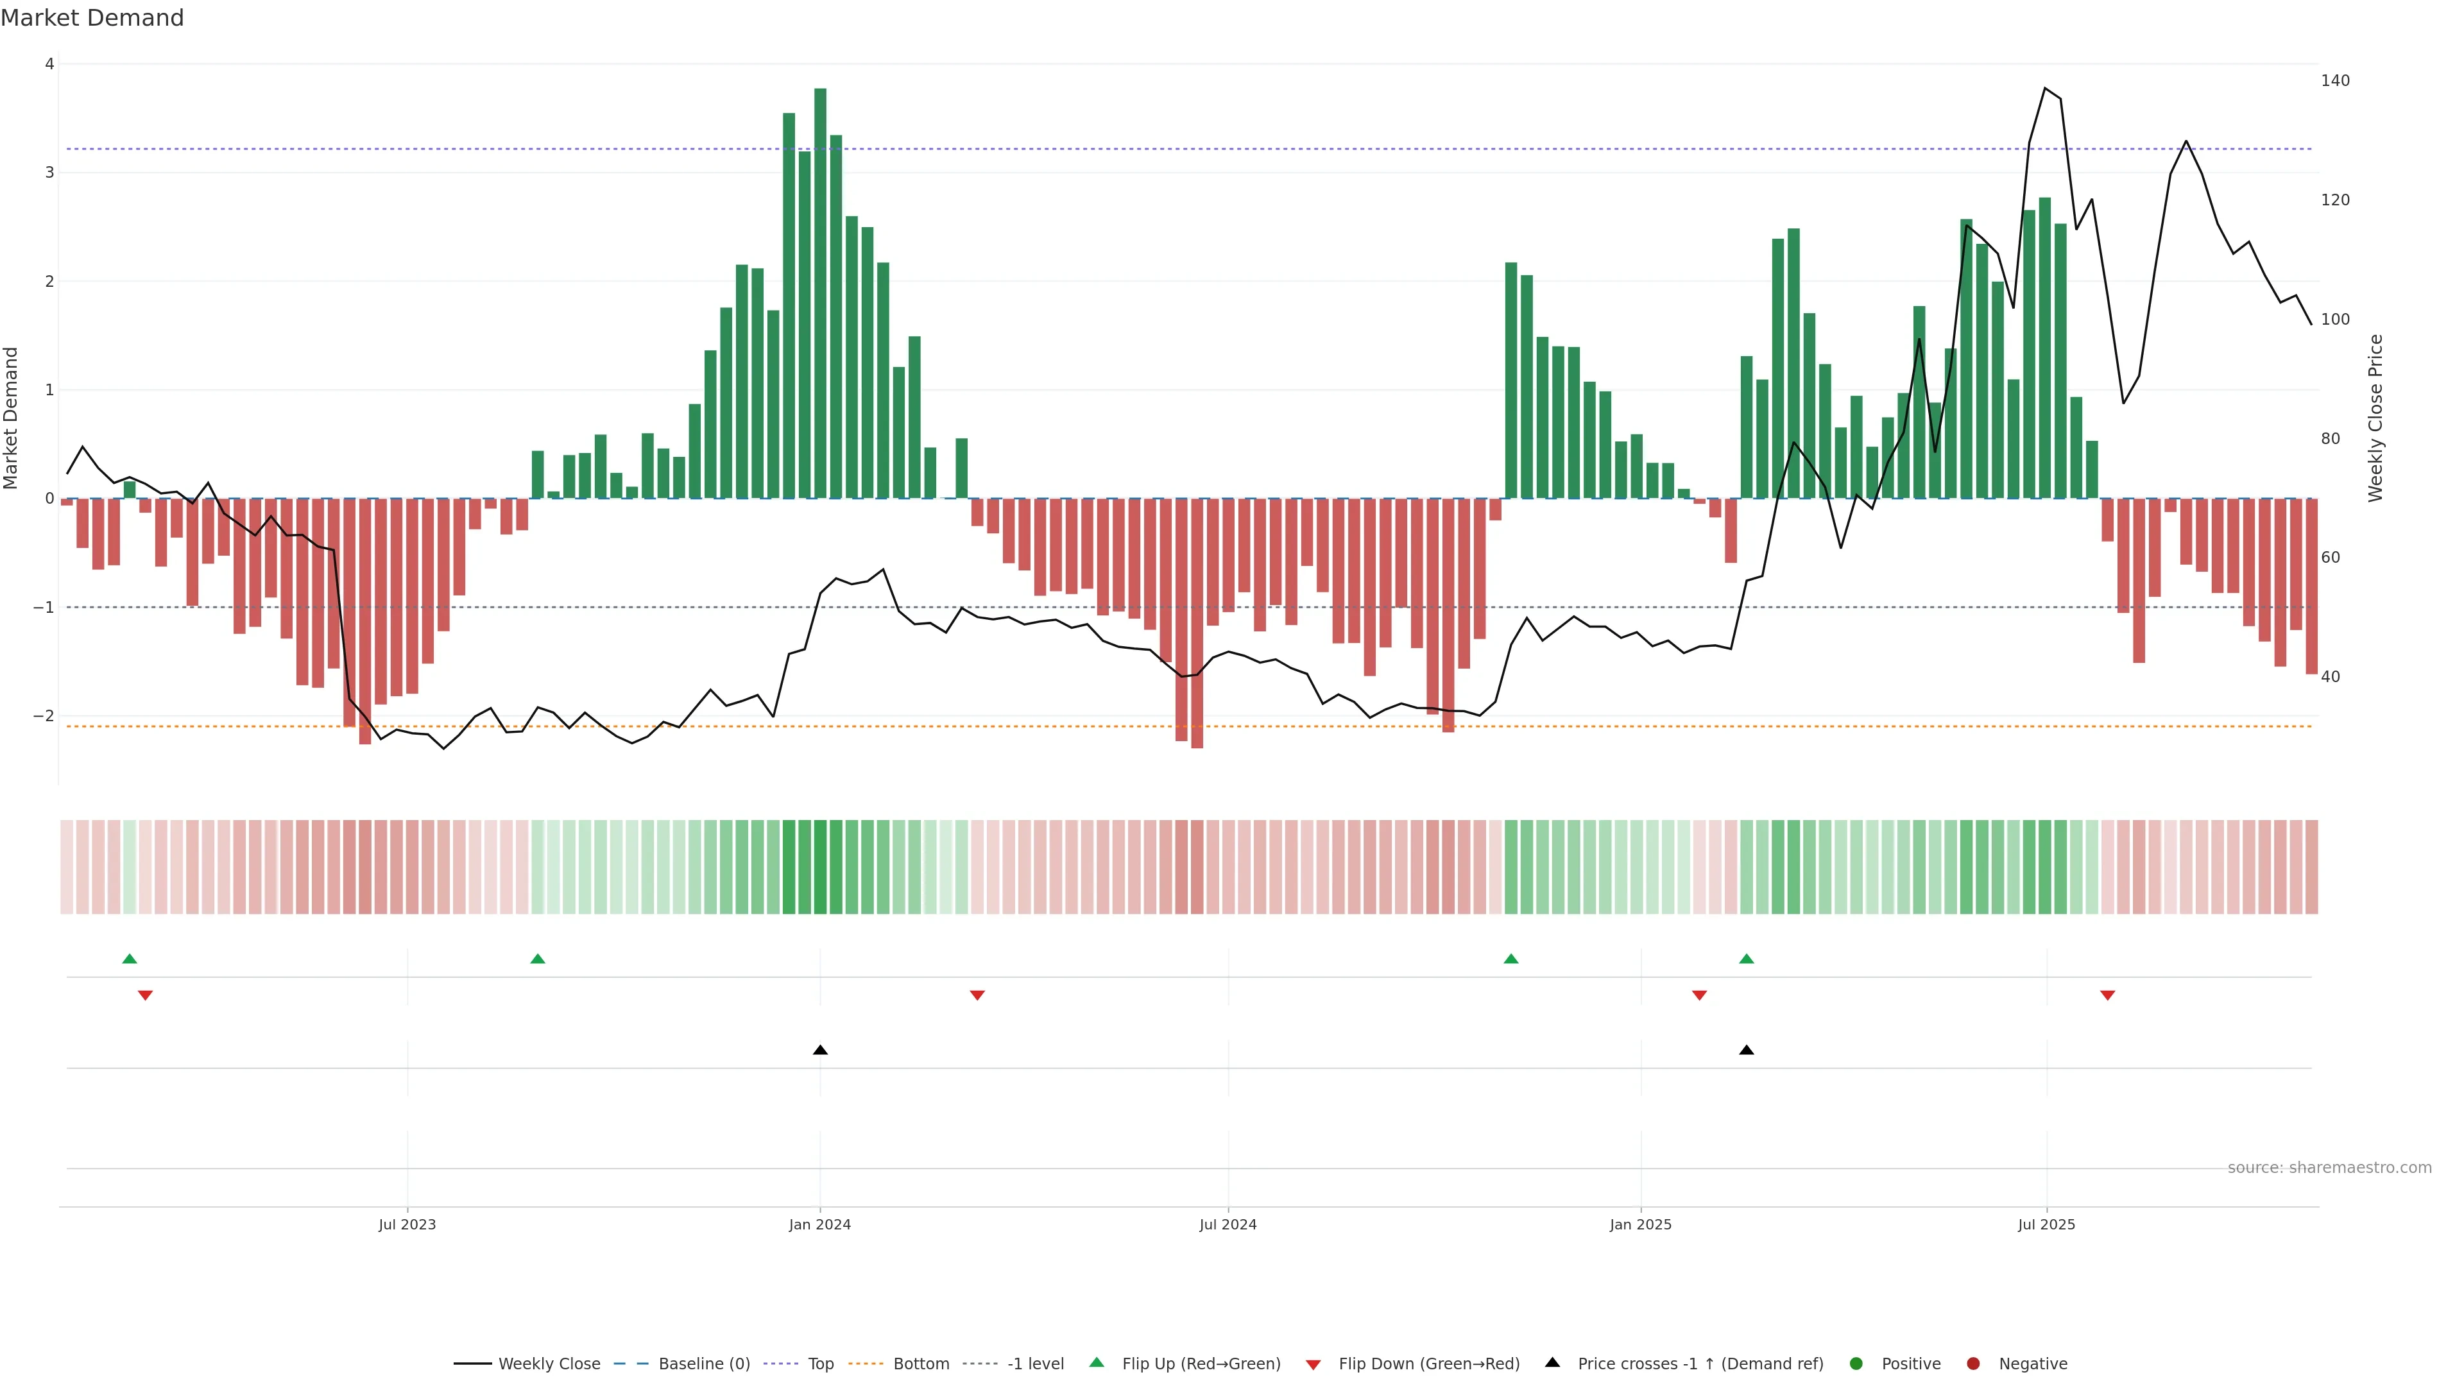Screen dimensions: 2464x1386
Task: Click the green Positive legend dot
Action: tap(1856, 1364)
